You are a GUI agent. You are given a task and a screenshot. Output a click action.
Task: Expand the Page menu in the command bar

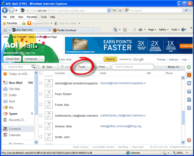click(x=152, y=29)
